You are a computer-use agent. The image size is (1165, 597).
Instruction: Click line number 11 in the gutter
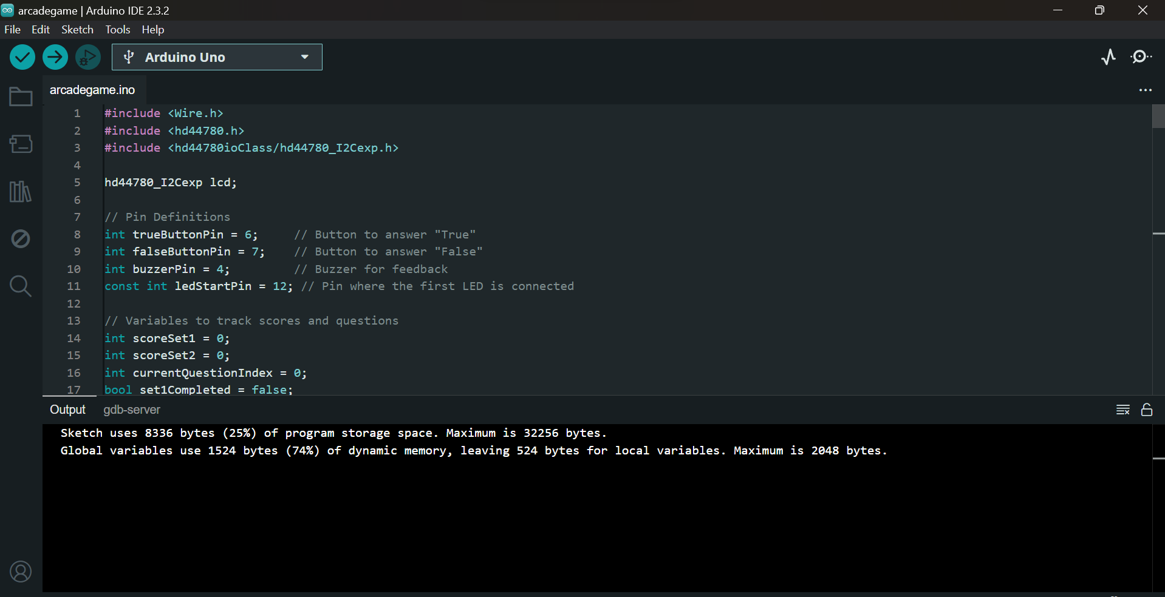(73, 286)
